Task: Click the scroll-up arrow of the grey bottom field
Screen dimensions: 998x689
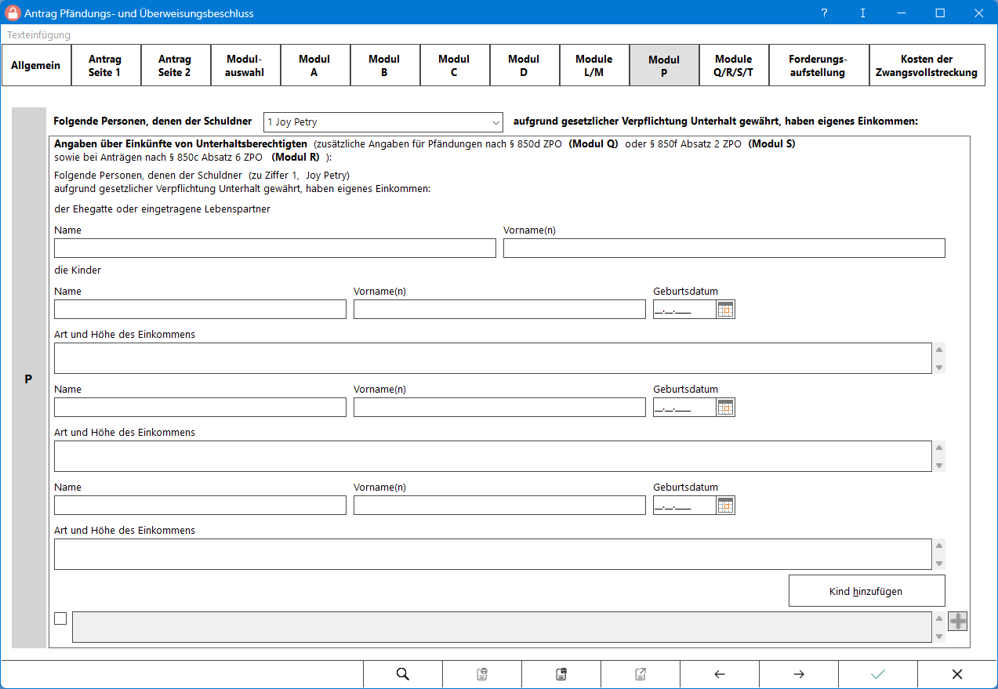Action: (939, 618)
